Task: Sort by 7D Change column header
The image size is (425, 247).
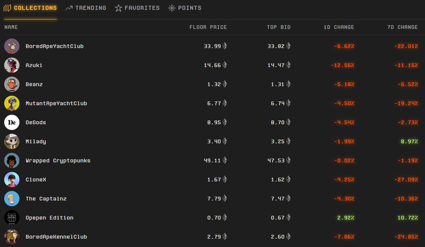Action: [402, 27]
